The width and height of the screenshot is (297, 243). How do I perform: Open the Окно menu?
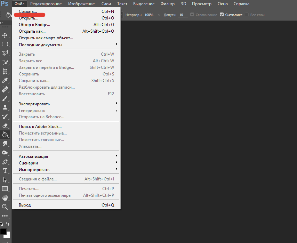point(223,4)
